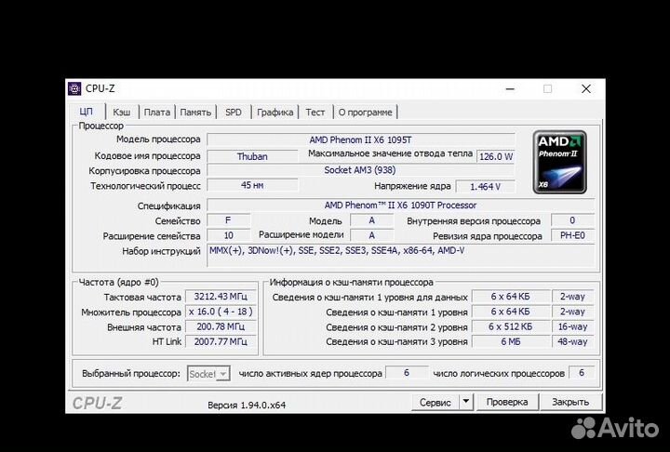This screenshot has width=670, height=452.
Task: Click the Сервис button
Action: click(x=435, y=402)
